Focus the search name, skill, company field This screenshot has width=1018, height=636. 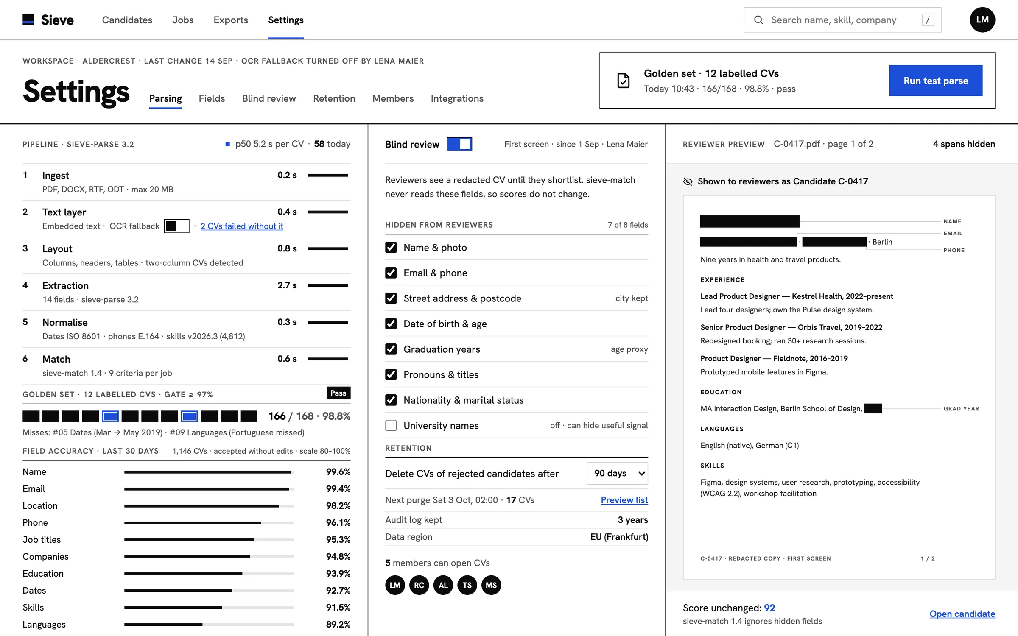[x=842, y=20]
